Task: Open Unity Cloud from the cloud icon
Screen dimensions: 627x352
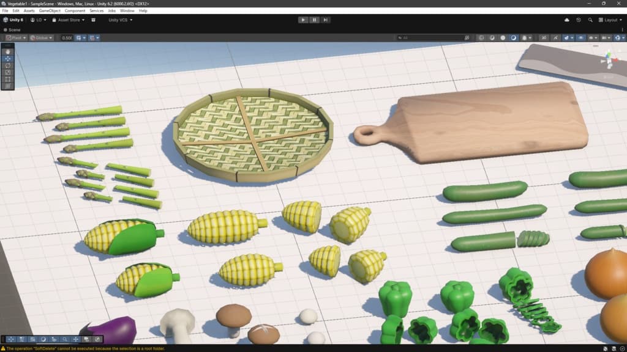Action: 566,20
